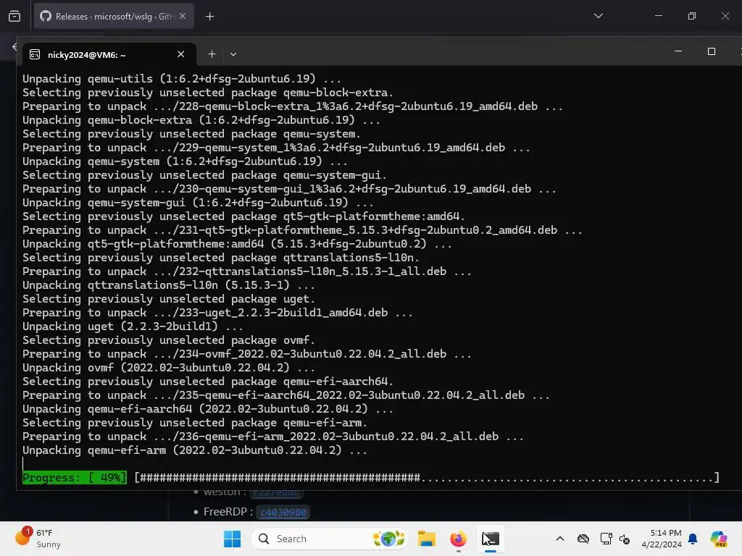Image resolution: width=742 pixels, height=556 pixels.
Task: Click the terminal icon in the nicky2024@VM6 tab
Action: pyautogui.click(x=35, y=55)
